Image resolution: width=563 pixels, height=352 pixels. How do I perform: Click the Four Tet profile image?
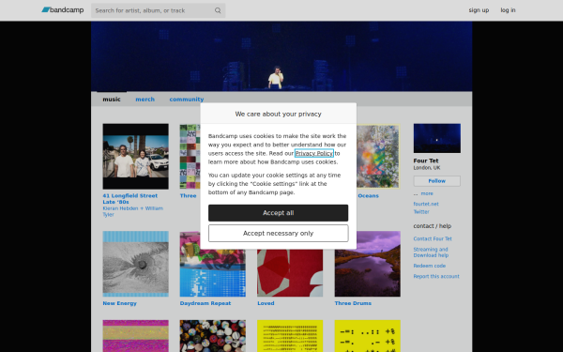(436, 138)
